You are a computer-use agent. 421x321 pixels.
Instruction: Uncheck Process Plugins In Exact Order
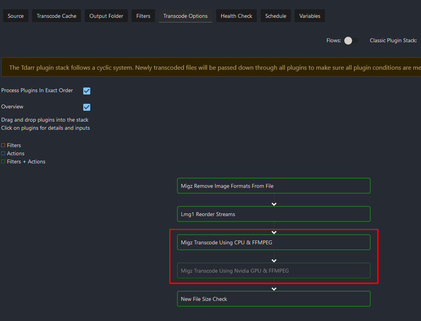click(87, 91)
